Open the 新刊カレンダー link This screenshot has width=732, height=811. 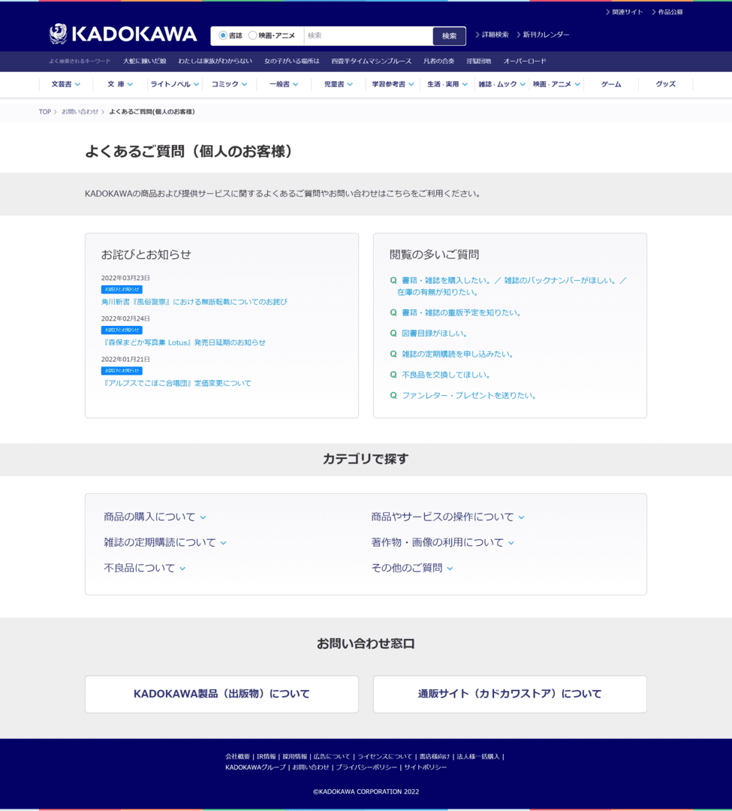pyautogui.click(x=543, y=35)
